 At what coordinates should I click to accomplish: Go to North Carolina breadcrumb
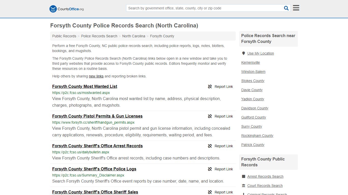click(134, 36)
